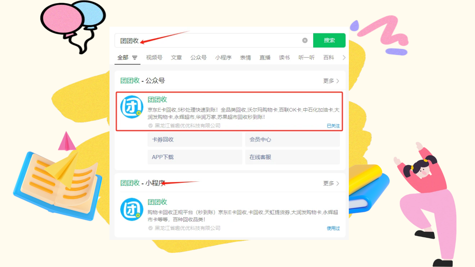Switch to the 小程序 tab

pyautogui.click(x=223, y=57)
